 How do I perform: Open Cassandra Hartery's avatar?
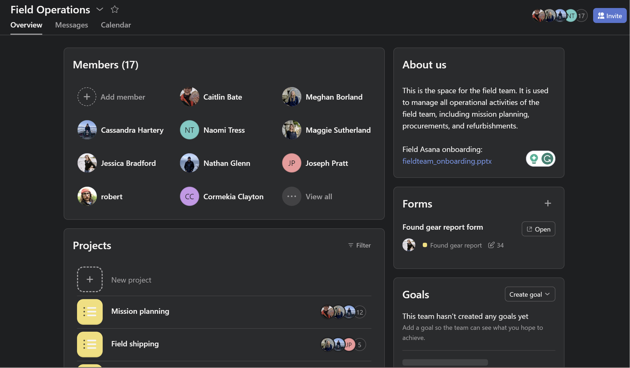(87, 130)
